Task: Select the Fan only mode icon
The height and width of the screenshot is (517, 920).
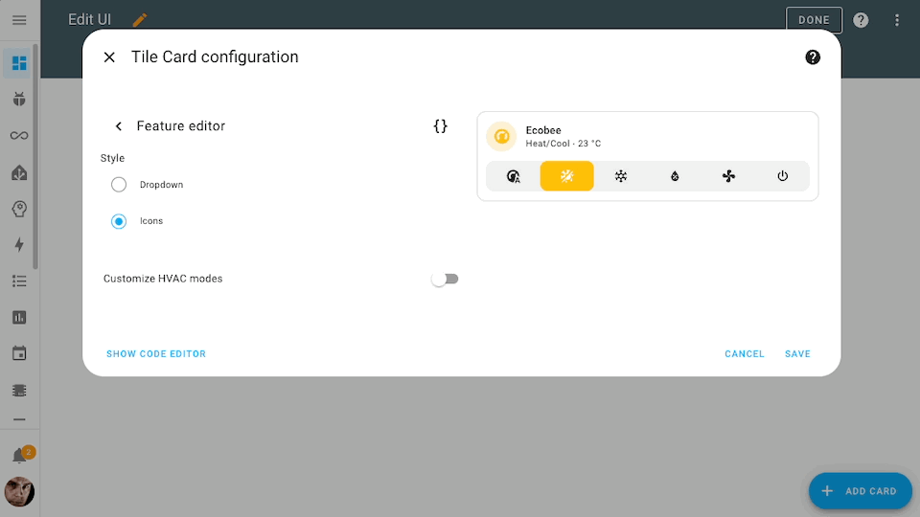Action: (x=728, y=176)
